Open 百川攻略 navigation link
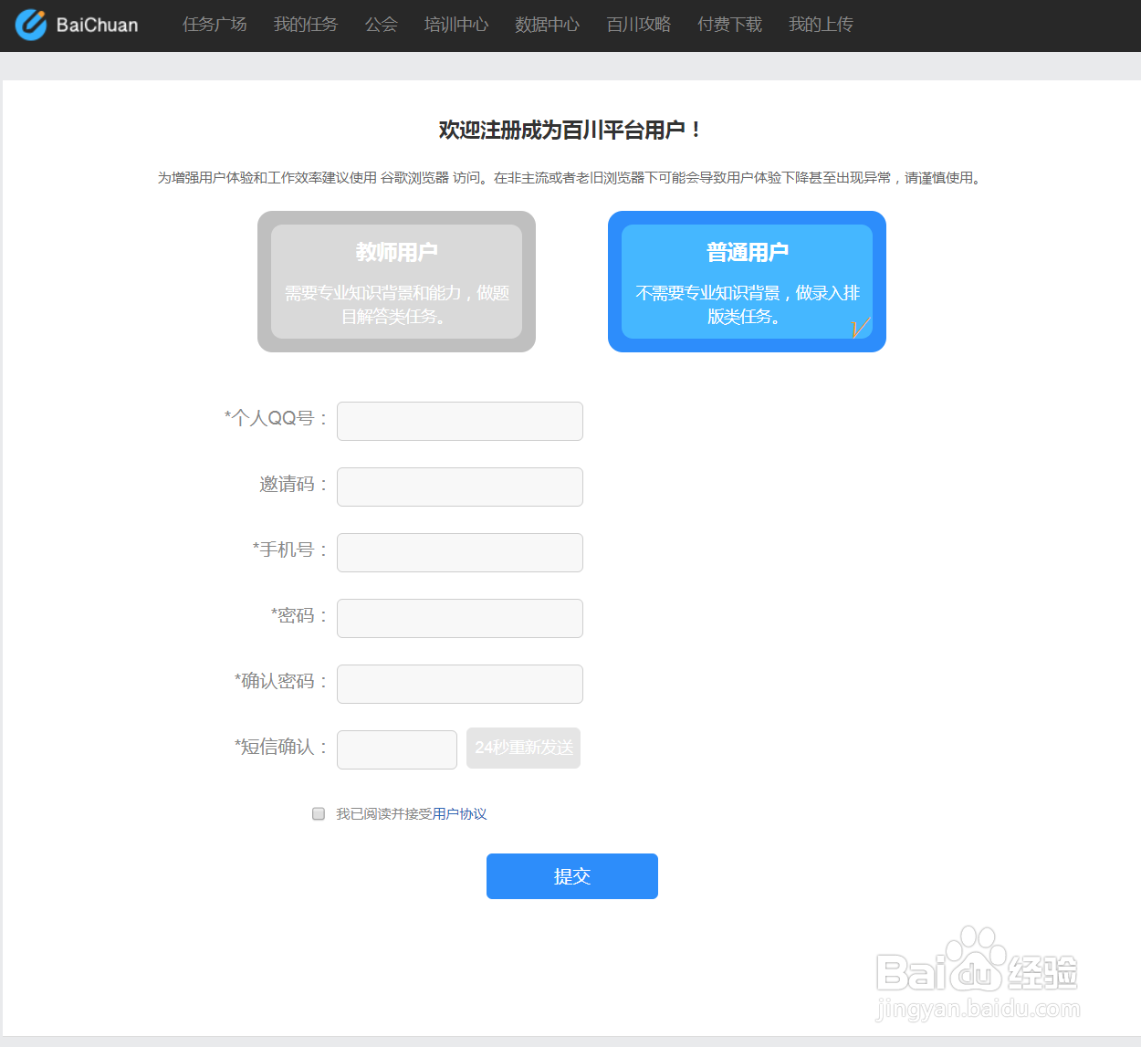This screenshot has width=1141, height=1047. (x=639, y=25)
